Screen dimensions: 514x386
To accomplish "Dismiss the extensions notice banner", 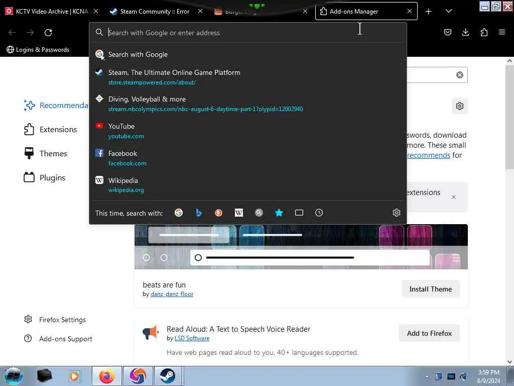I will click(454, 197).
